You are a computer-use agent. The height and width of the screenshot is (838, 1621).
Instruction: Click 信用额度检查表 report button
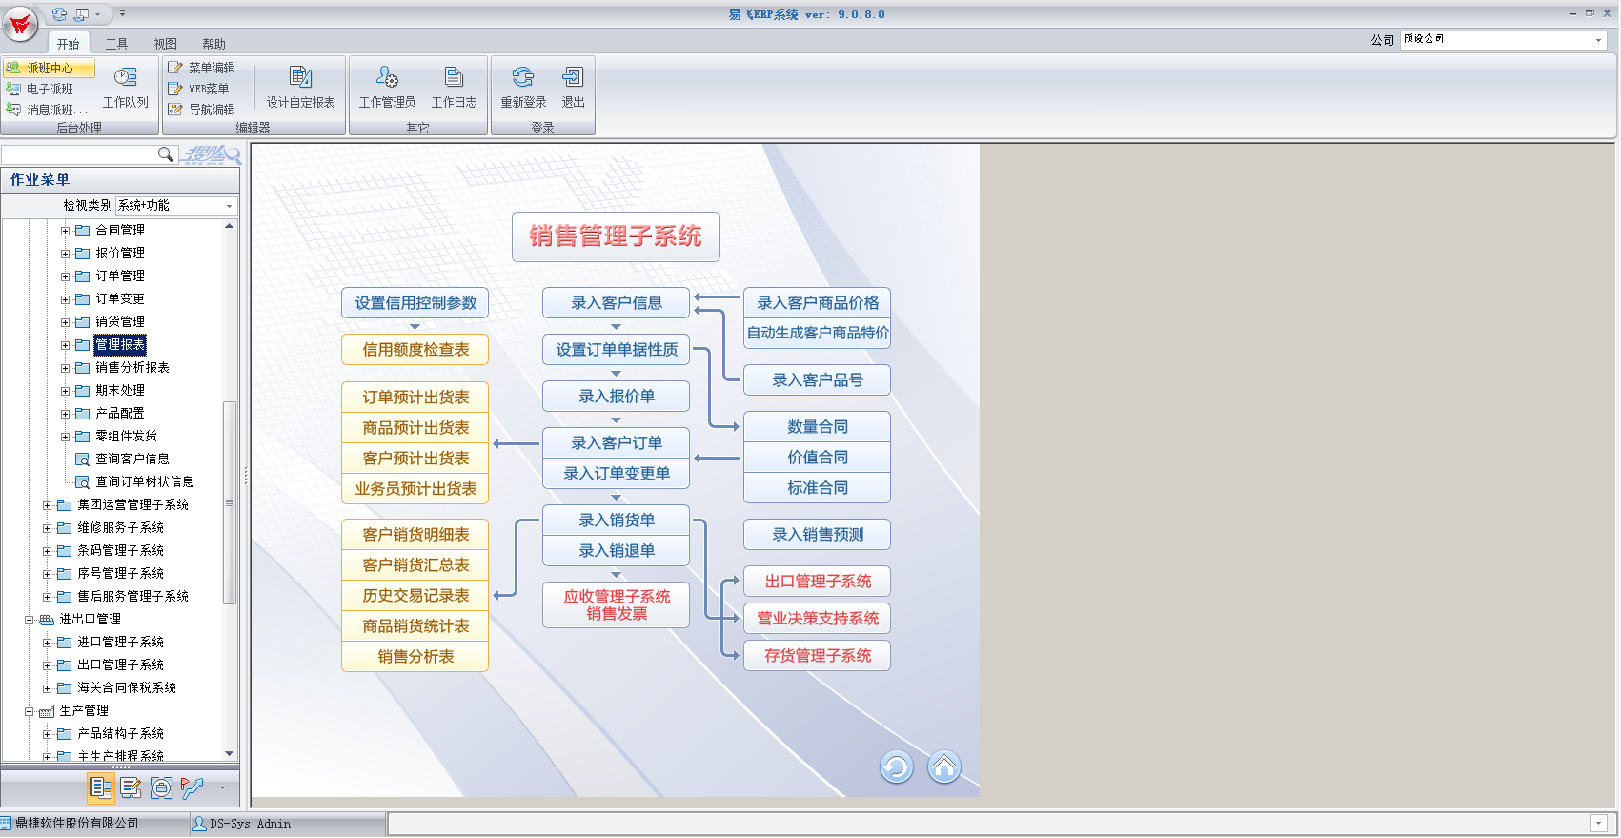(x=415, y=349)
